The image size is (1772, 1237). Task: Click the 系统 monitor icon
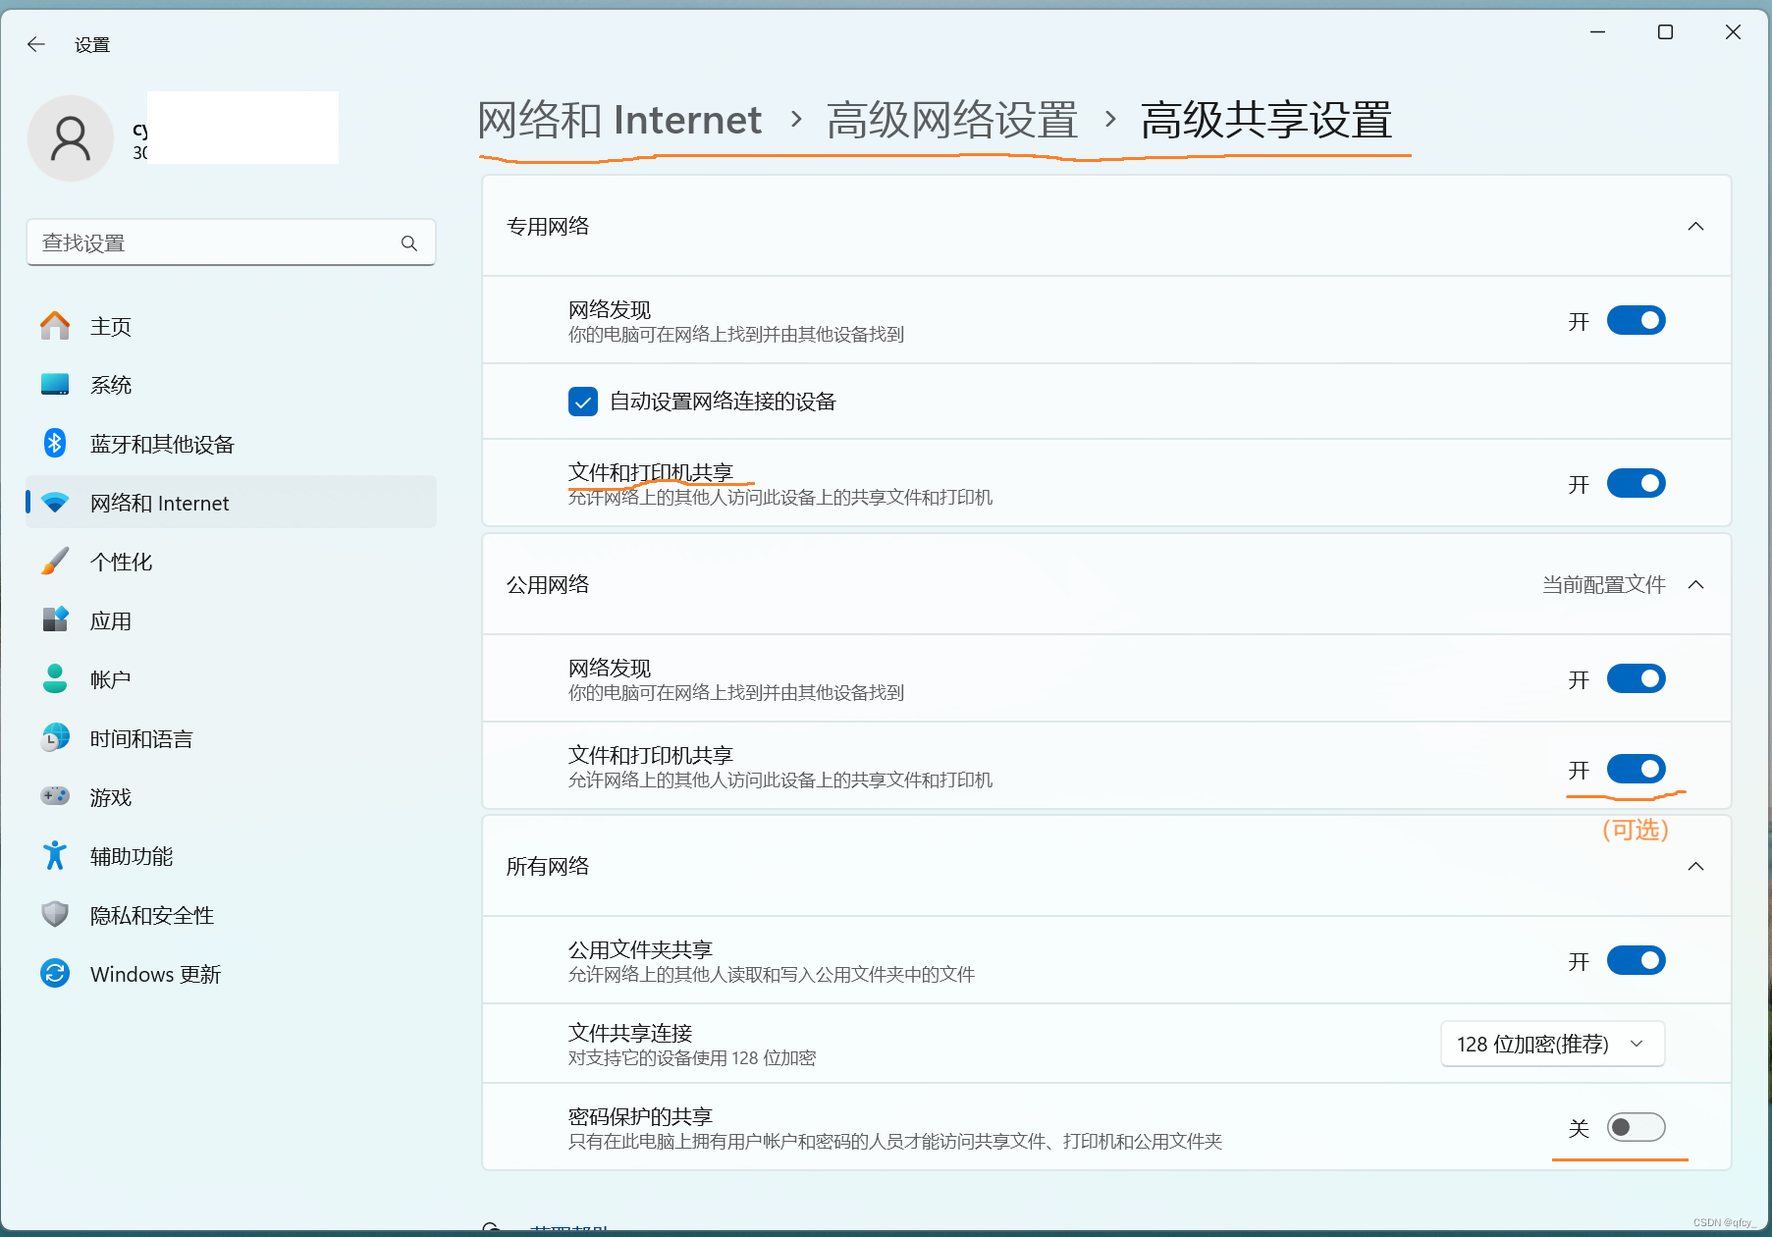(55, 385)
